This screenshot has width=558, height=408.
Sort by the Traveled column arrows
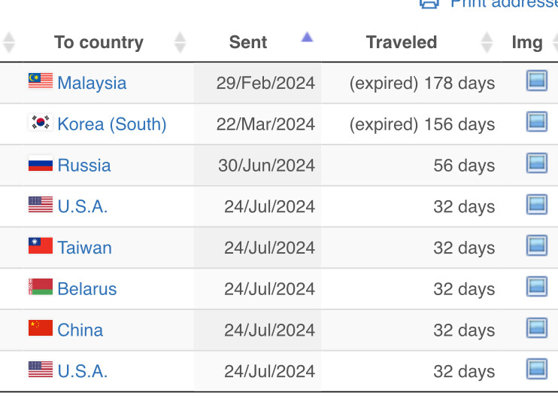coord(487,42)
